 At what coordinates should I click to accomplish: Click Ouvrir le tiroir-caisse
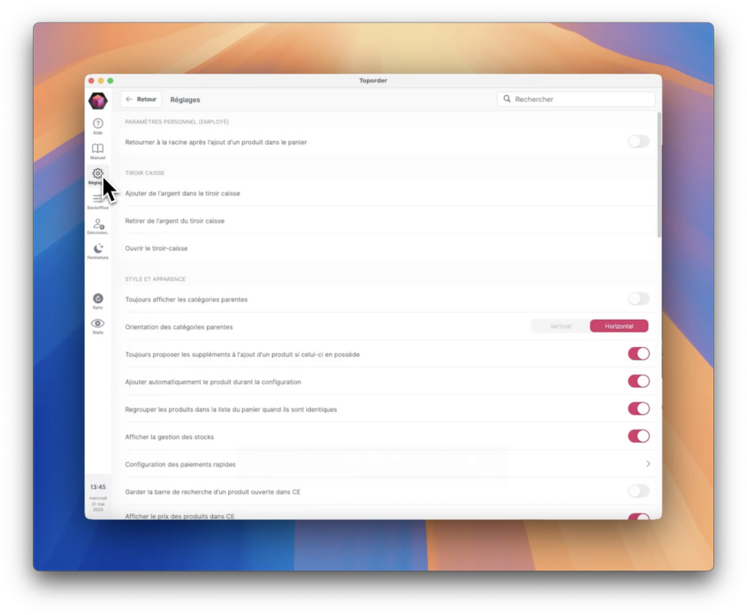(156, 248)
